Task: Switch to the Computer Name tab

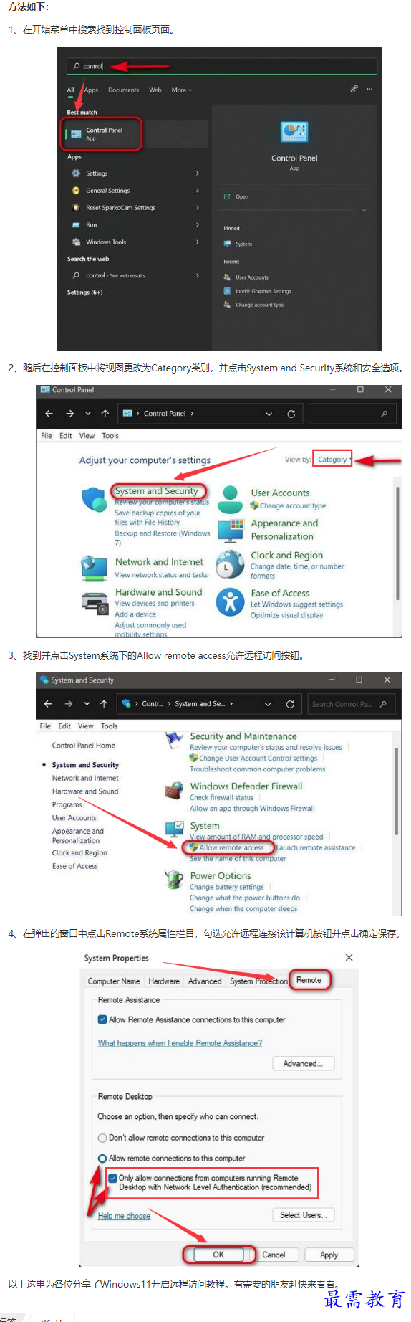Action: 114,981
